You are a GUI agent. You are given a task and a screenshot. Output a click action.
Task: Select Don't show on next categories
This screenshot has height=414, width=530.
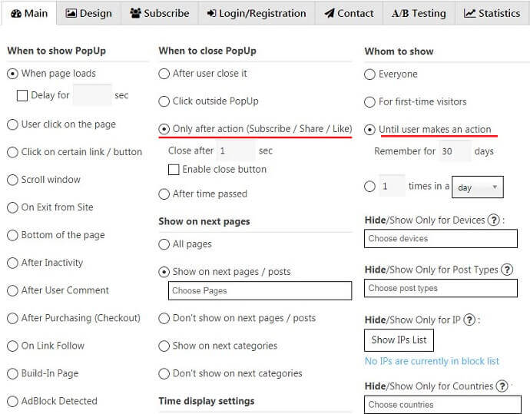pyautogui.click(x=164, y=374)
